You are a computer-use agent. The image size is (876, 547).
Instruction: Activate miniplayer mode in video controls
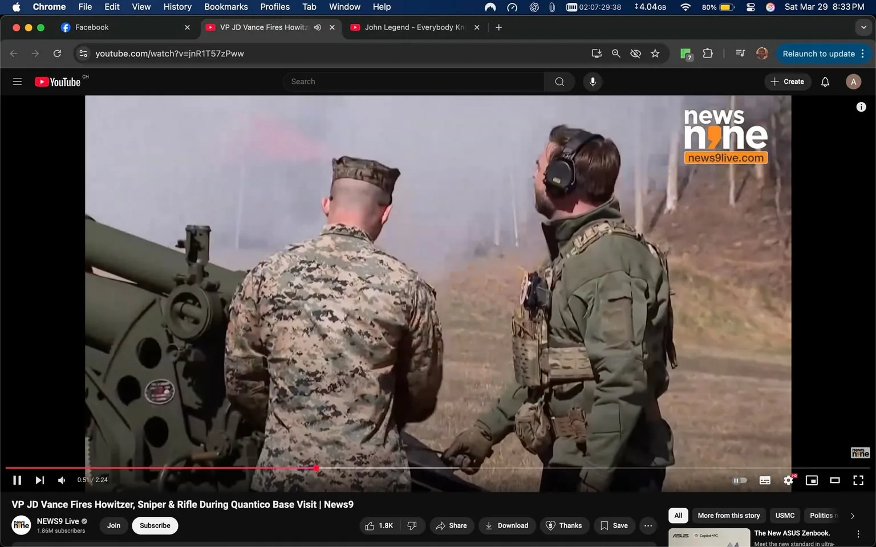click(812, 480)
